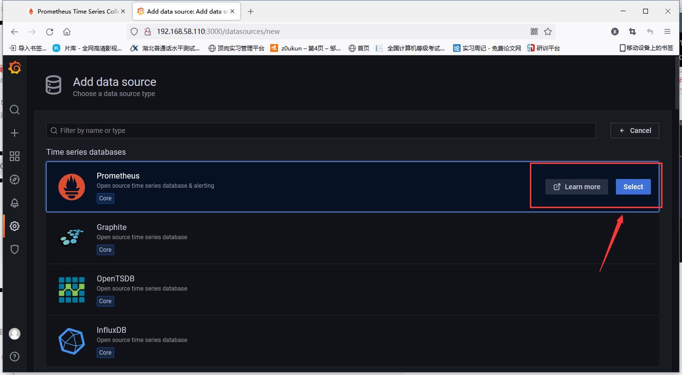The width and height of the screenshot is (682, 375).
Task: Click the Core badge under InfluxDB
Action: pyautogui.click(x=105, y=353)
